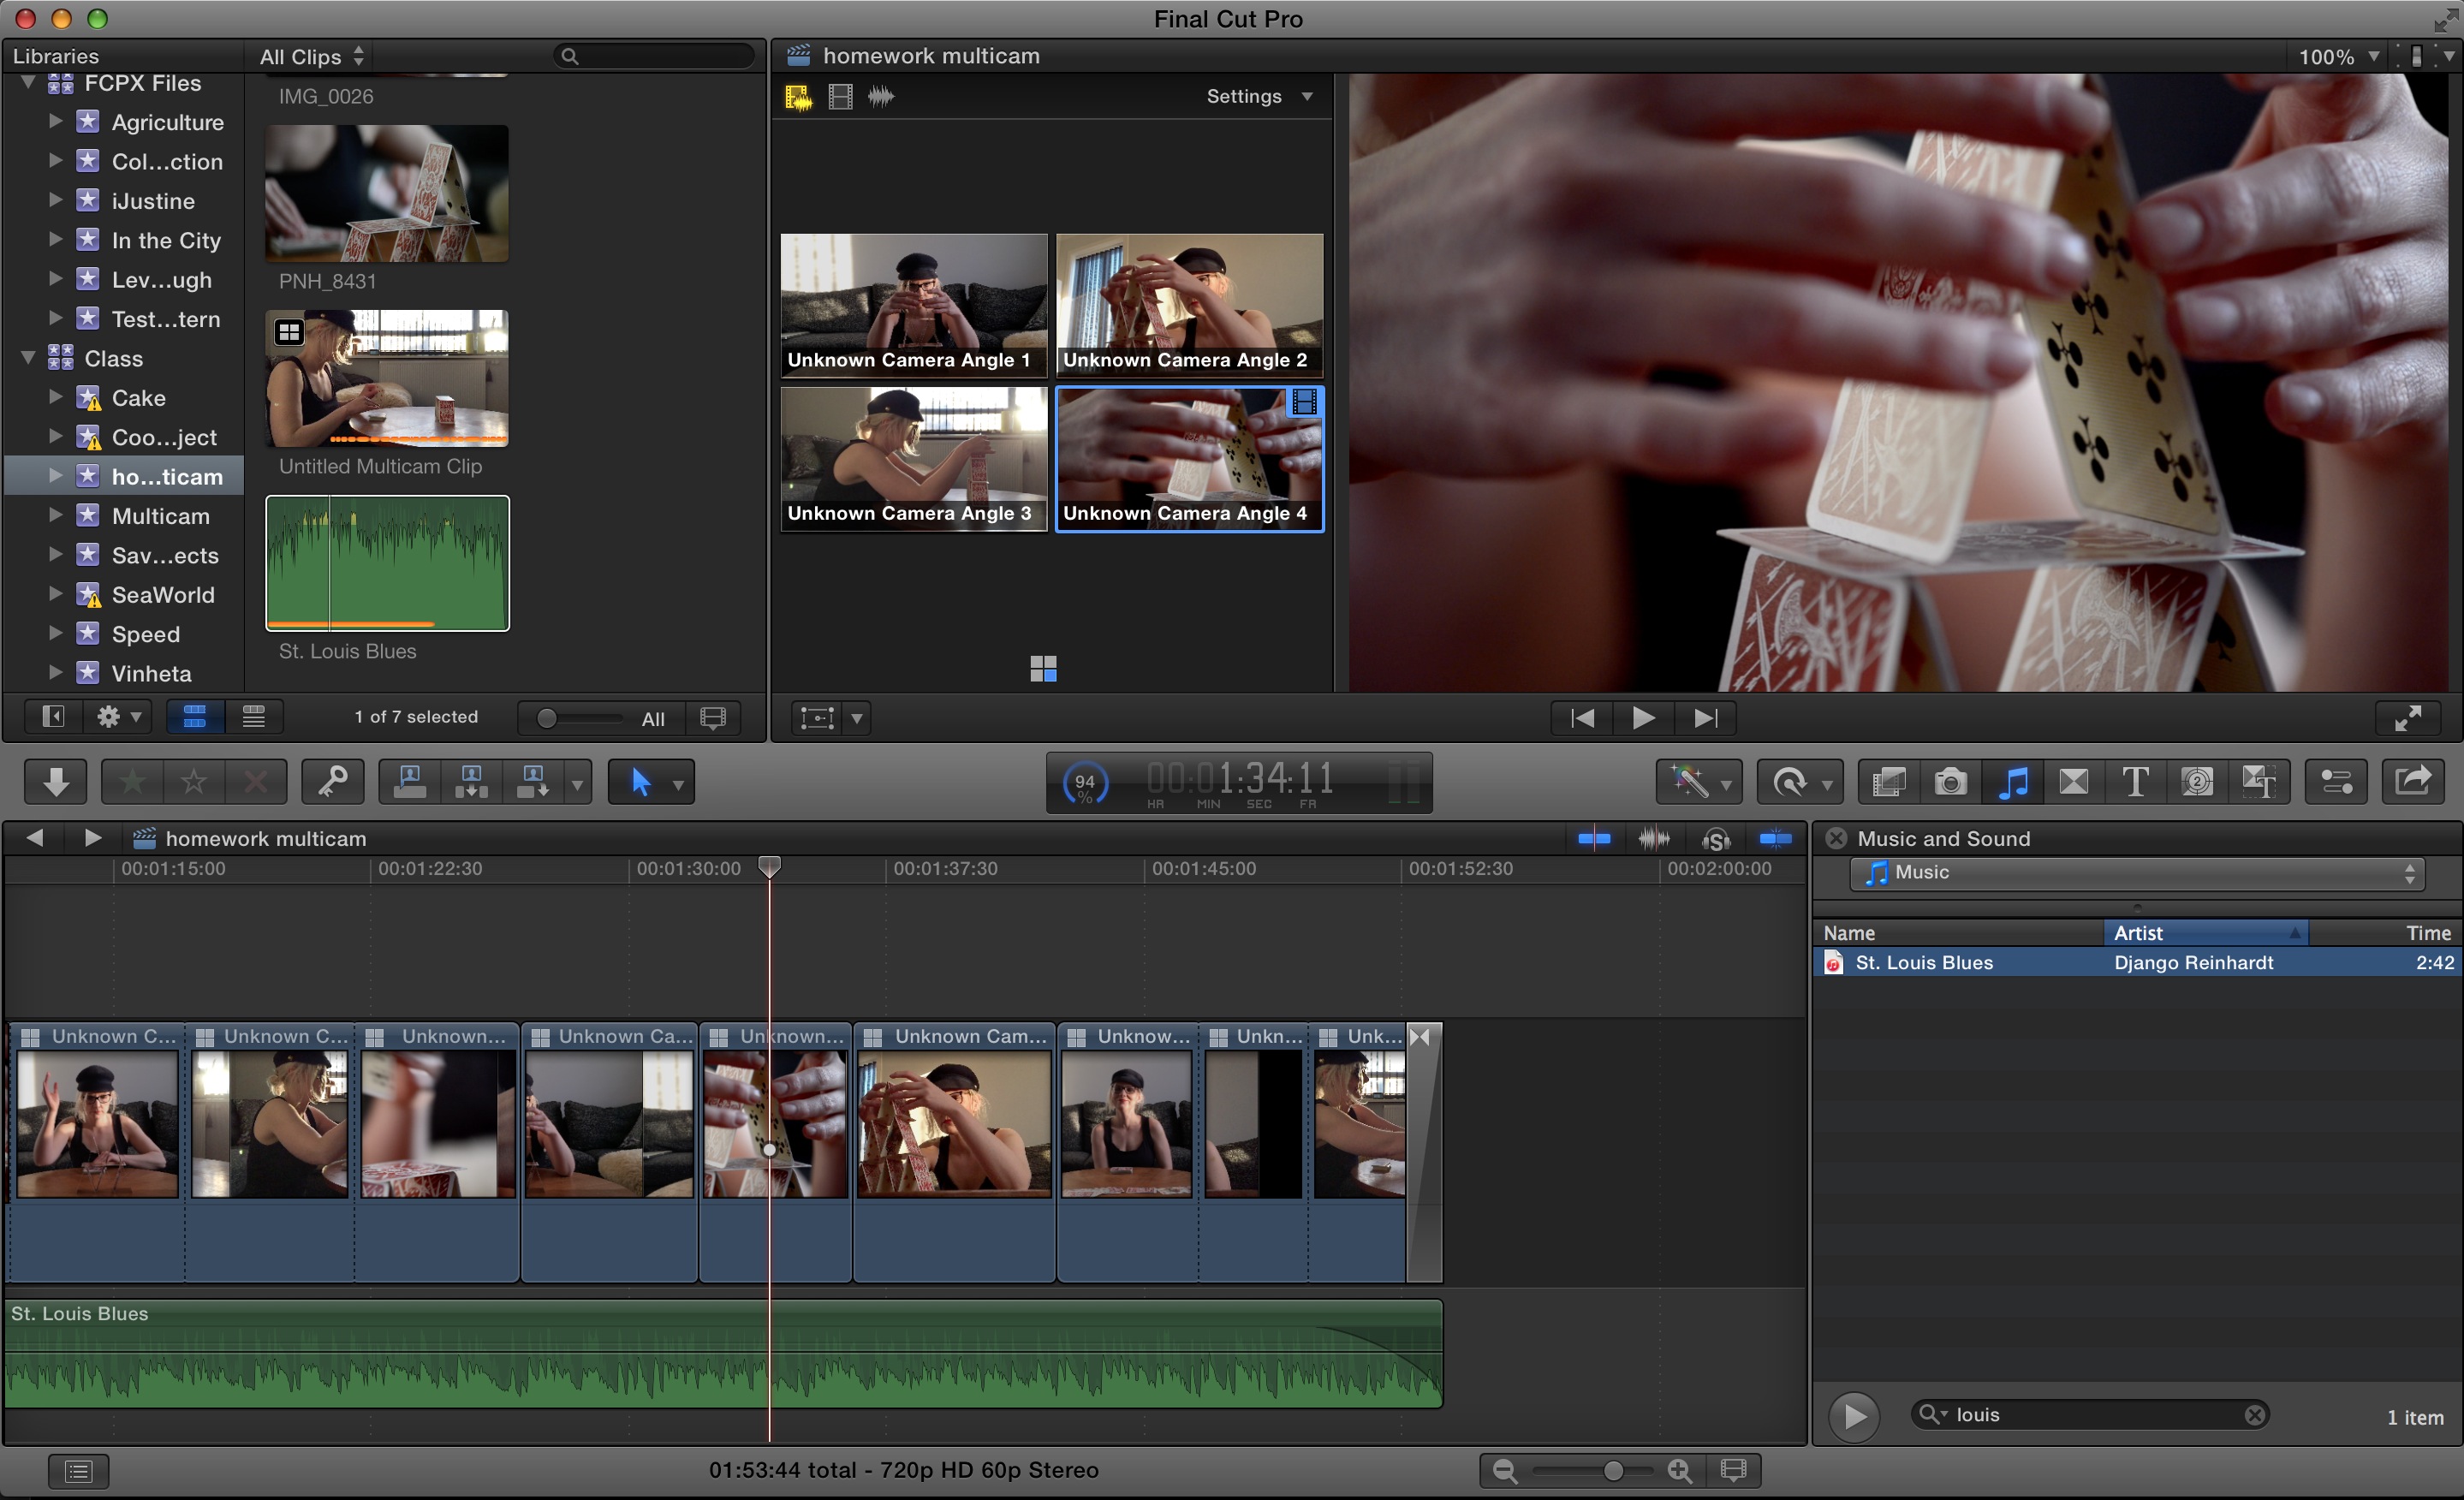The height and width of the screenshot is (1500, 2464).
Task: Open the All Clips filter pop-up
Action: click(x=312, y=57)
